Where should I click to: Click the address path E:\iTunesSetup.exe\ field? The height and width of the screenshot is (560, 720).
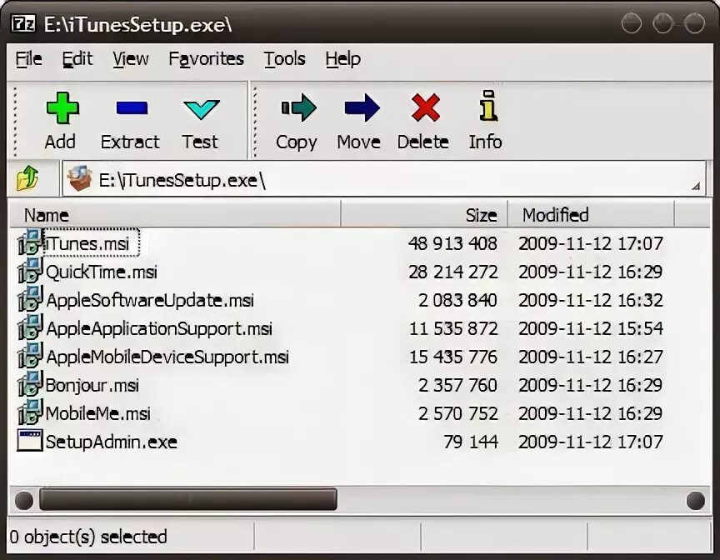(x=384, y=179)
